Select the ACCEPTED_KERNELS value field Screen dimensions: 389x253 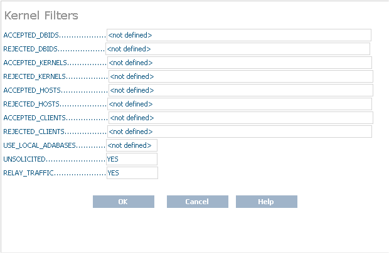(240, 63)
